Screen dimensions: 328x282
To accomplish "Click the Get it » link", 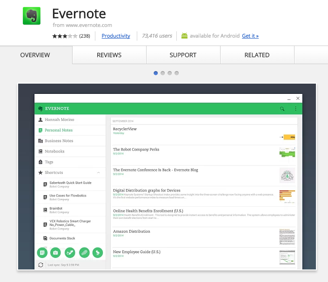I will pos(250,36).
